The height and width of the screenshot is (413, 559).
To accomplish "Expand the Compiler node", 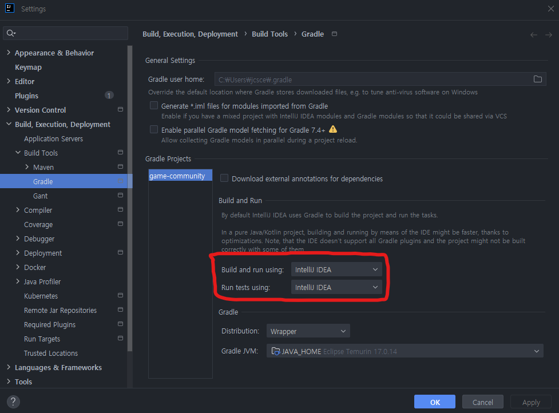I will point(18,210).
